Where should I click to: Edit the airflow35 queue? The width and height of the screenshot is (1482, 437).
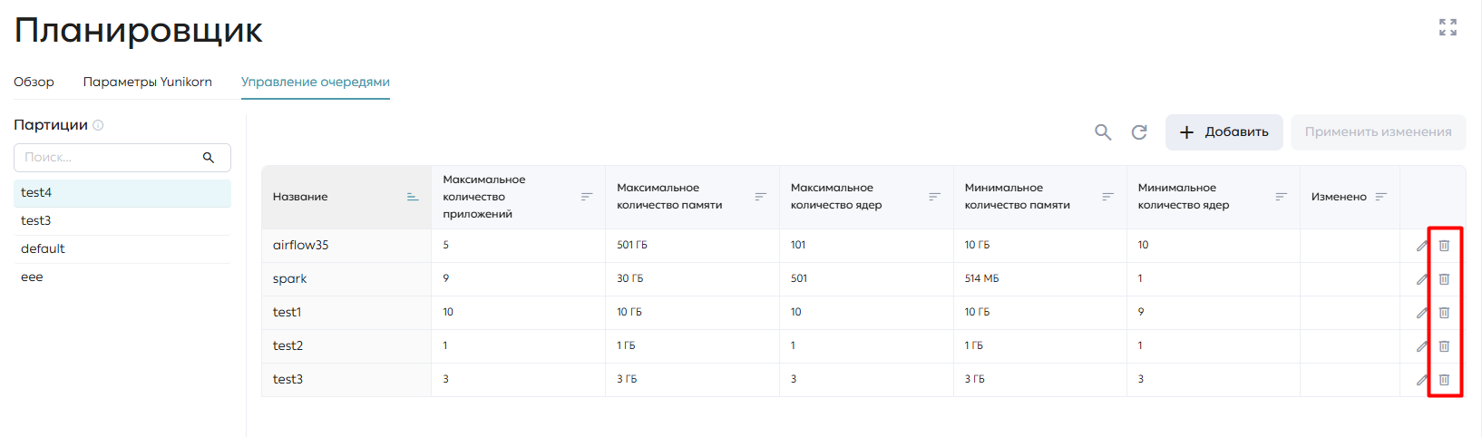1421,246
